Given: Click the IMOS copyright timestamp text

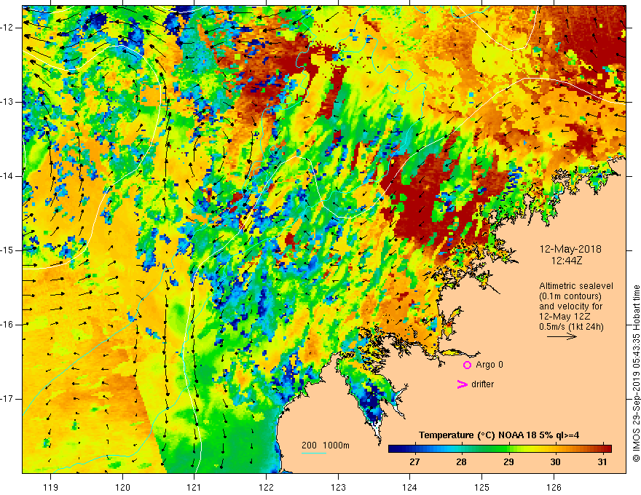Looking at the screenshot, I should [x=636, y=373].
